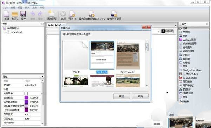Save the site with the floppy disk icon

pyautogui.click(x=23, y=14)
